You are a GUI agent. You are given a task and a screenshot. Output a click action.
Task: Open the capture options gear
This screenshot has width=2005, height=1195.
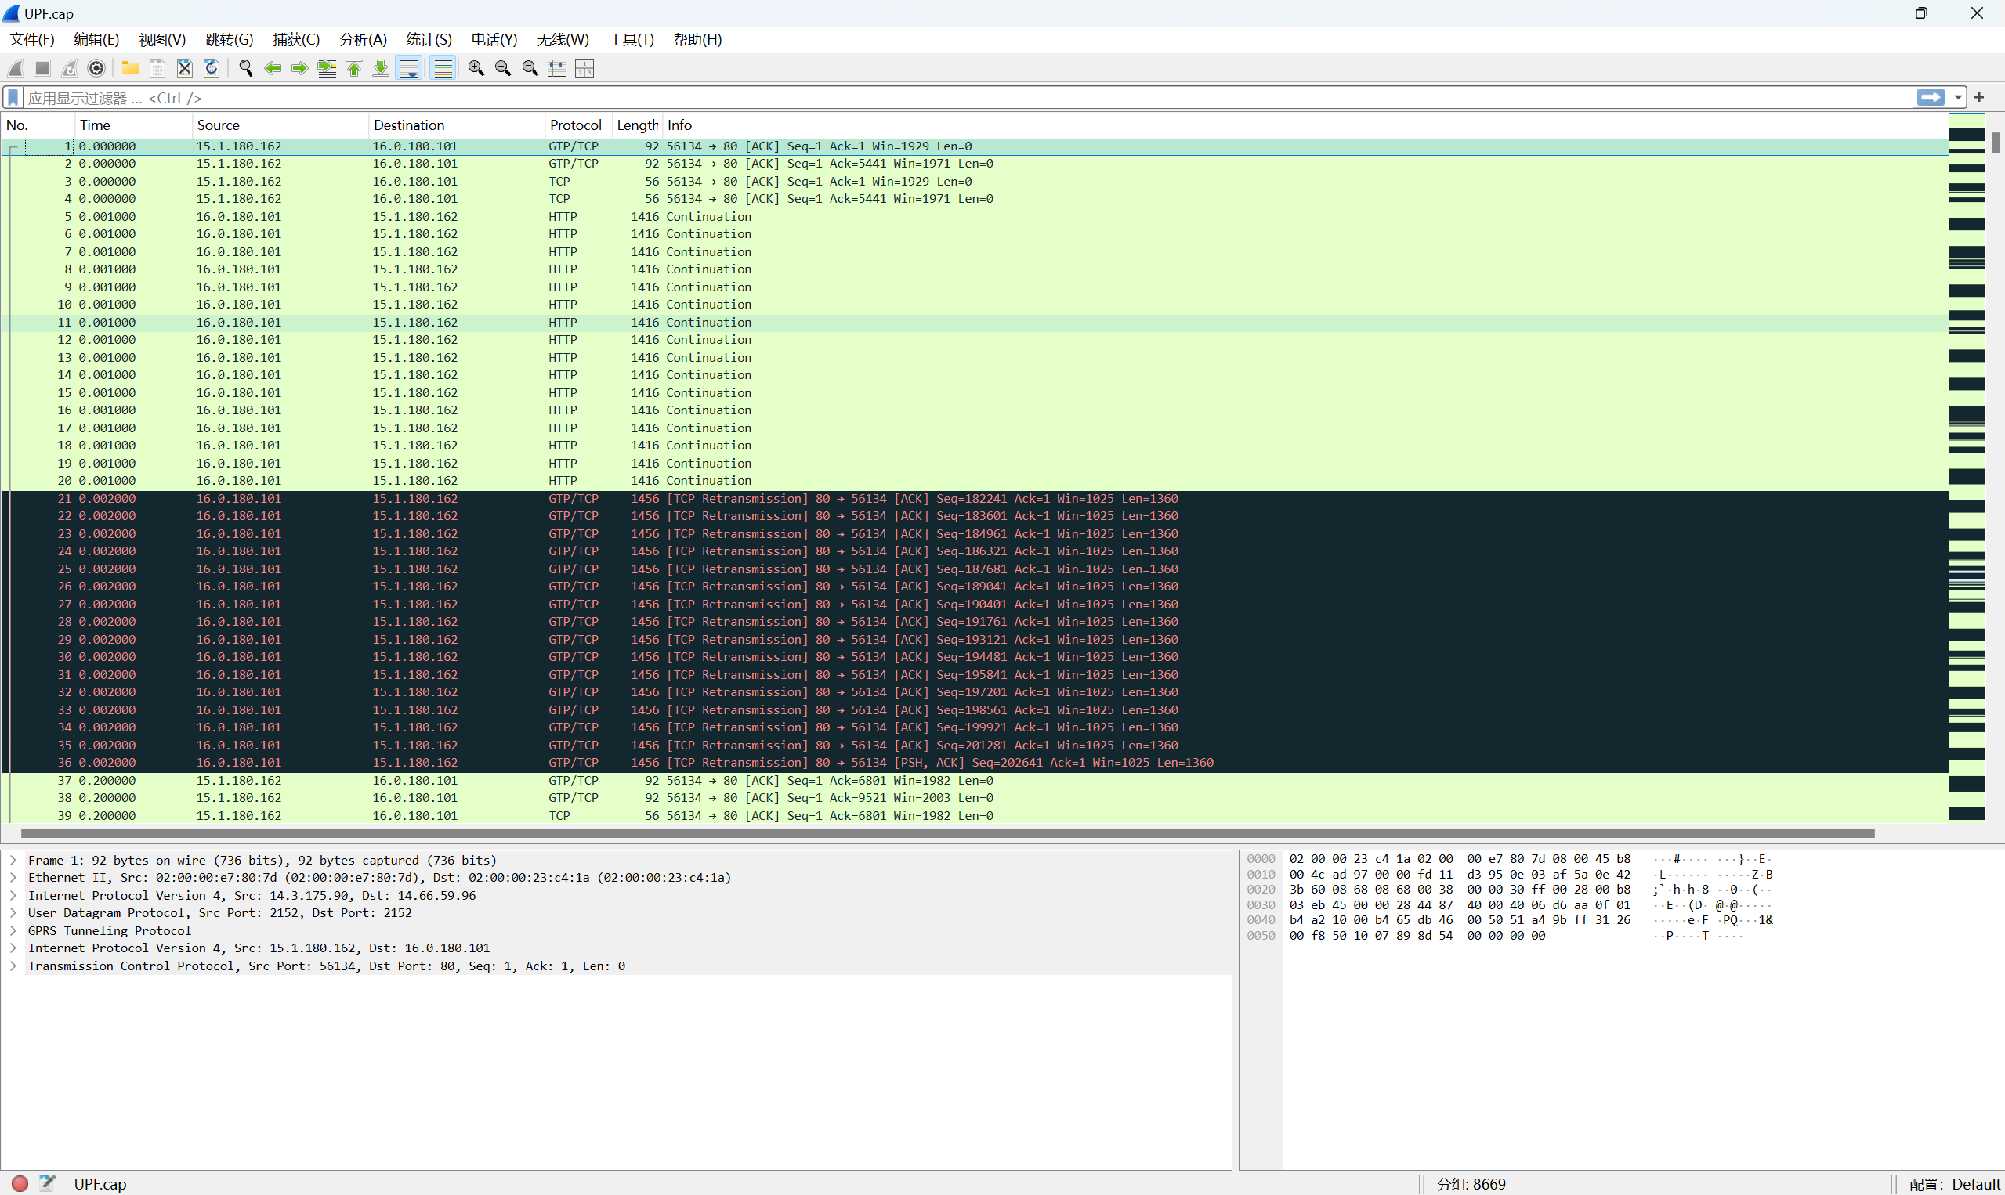coord(96,68)
